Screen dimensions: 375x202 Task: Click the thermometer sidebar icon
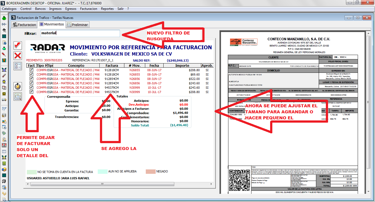click(4, 75)
